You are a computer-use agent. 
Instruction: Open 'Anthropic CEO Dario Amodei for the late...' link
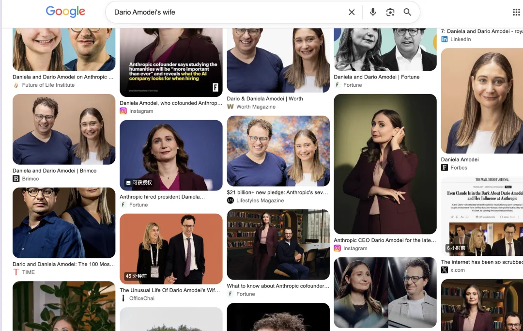pos(385,240)
